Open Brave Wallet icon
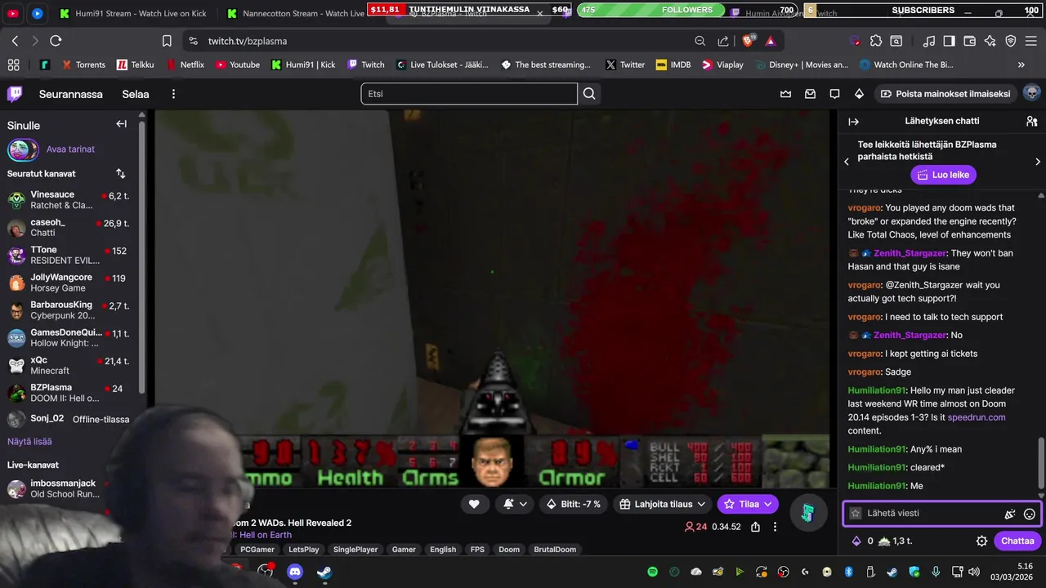 tap(969, 41)
